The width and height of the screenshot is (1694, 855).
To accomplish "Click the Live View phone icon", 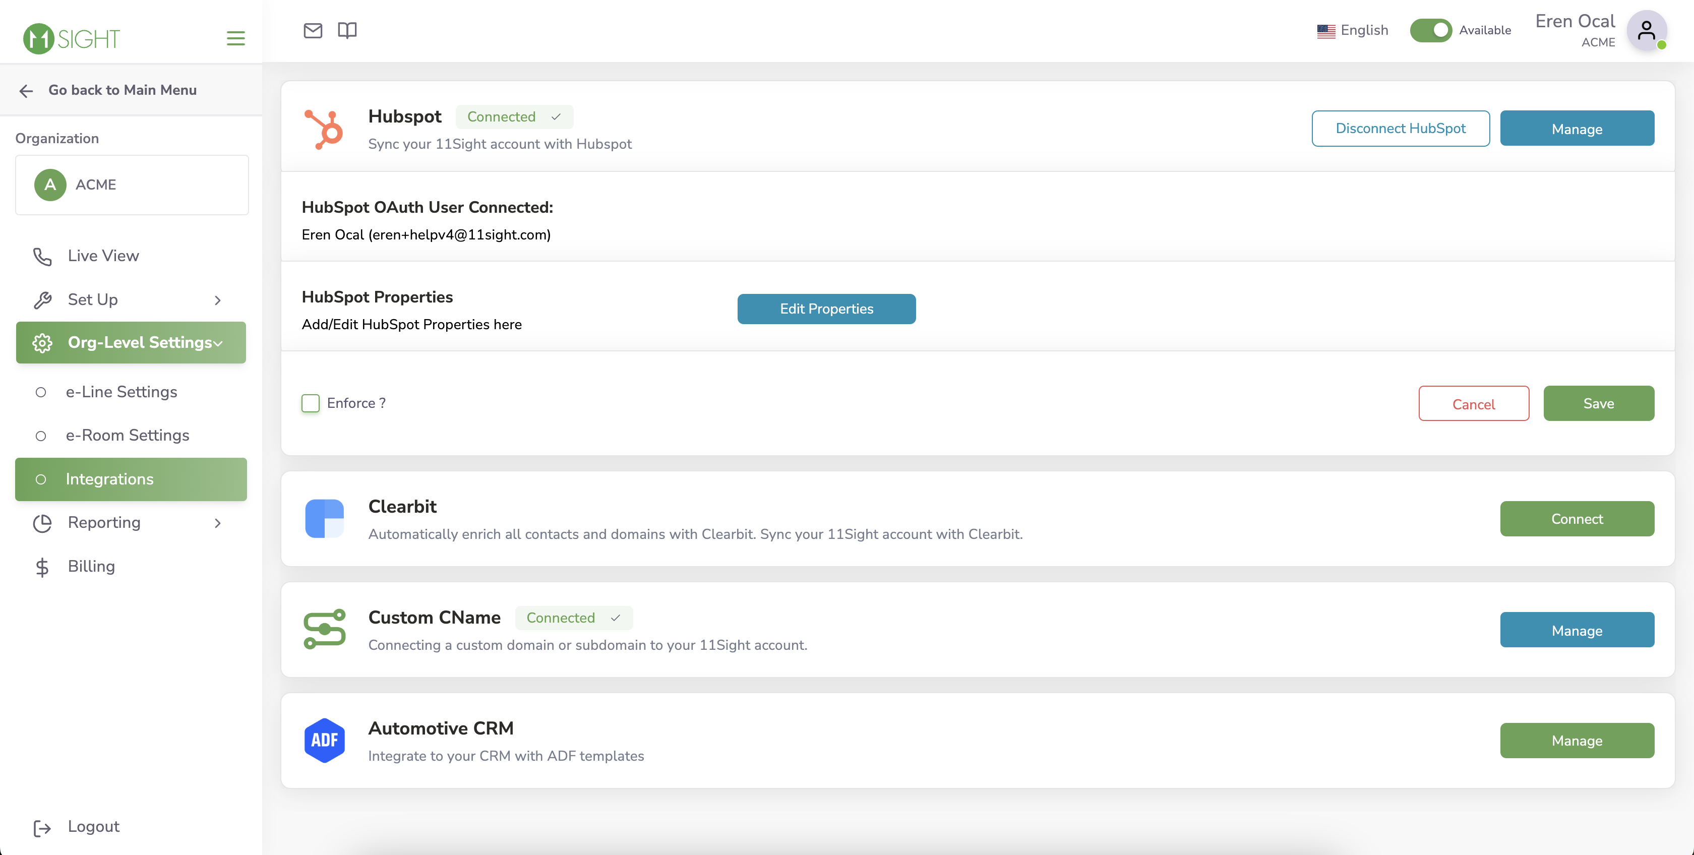I will pos(42,257).
